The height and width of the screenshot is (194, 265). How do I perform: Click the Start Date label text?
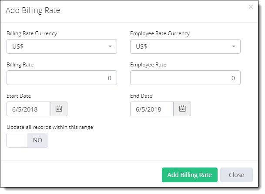[x=19, y=96]
